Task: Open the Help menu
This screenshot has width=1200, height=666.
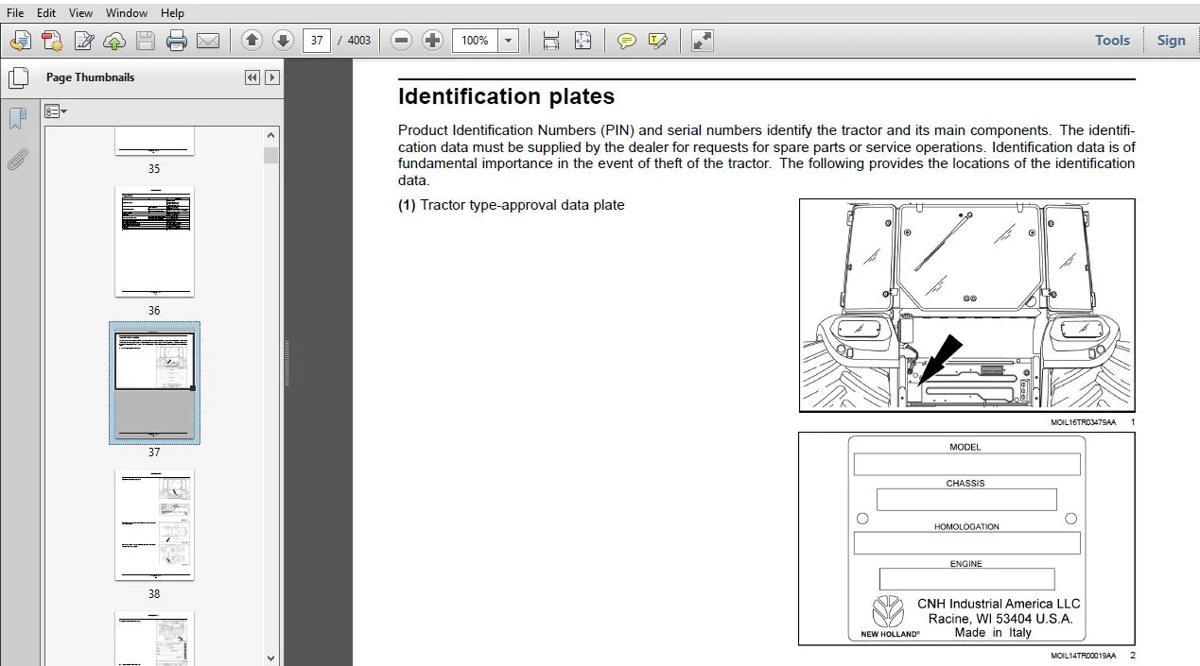Action: coord(172,13)
